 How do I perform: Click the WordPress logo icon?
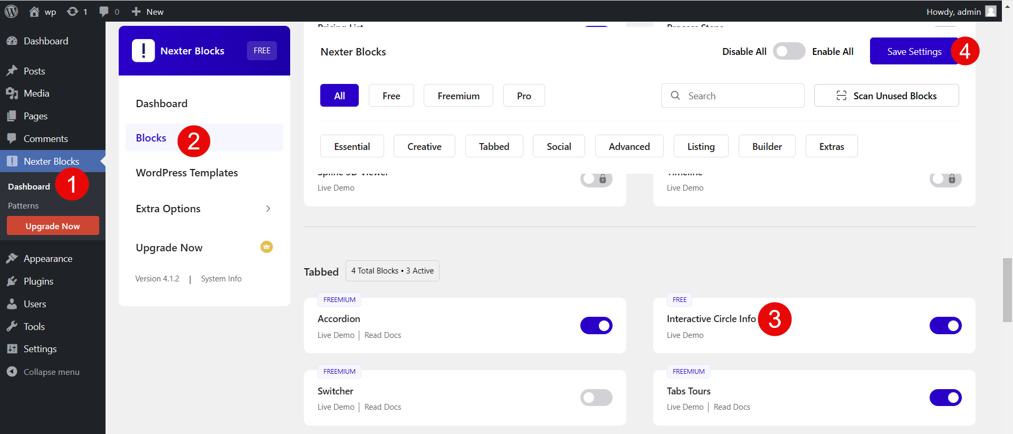coord(11,11)
